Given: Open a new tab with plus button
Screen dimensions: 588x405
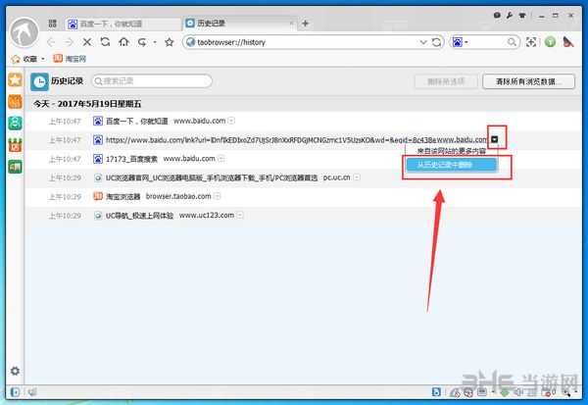Looking at the screenshot, I should [305, 24].
